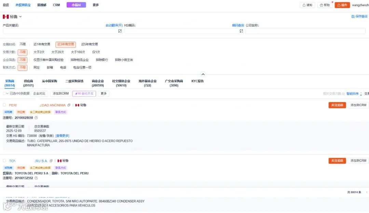Select 大于20次 transaction count filter
The width and height of the screenshot is (369, 213).
pos(58,52)
